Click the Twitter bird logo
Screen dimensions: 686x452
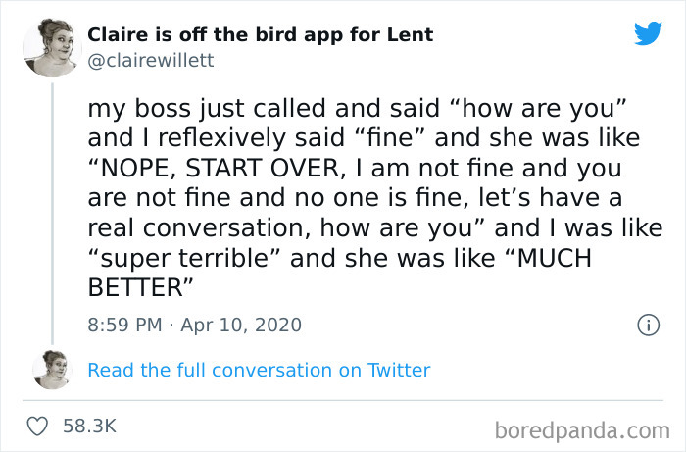click(648, 33)
